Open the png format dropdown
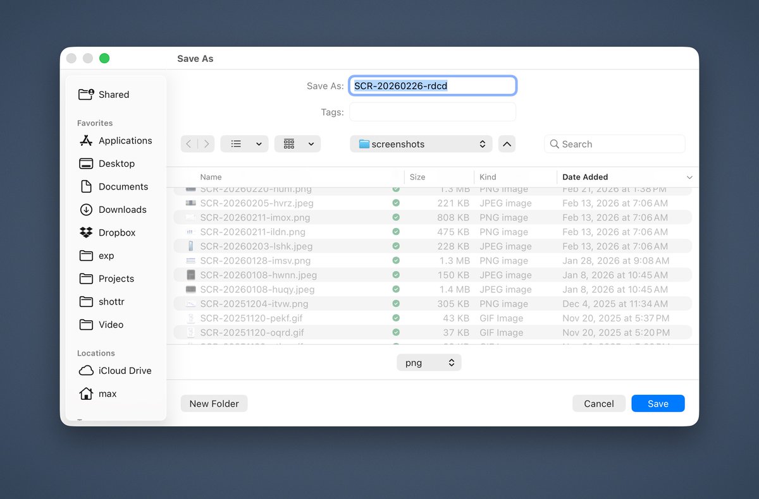 429,363
